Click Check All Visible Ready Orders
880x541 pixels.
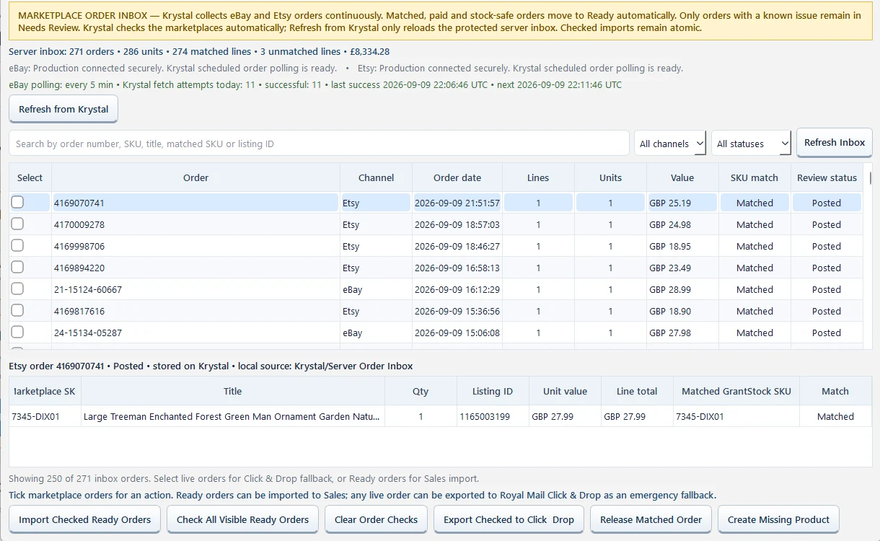[x=242, y=519]
